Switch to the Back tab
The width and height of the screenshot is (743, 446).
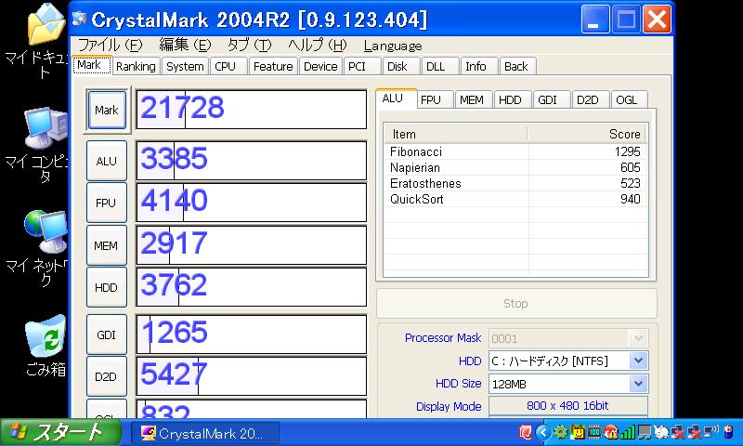pyautogui.click(x=516, y=66)
